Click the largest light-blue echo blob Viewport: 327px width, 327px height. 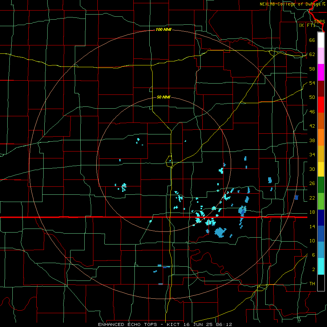220,232
